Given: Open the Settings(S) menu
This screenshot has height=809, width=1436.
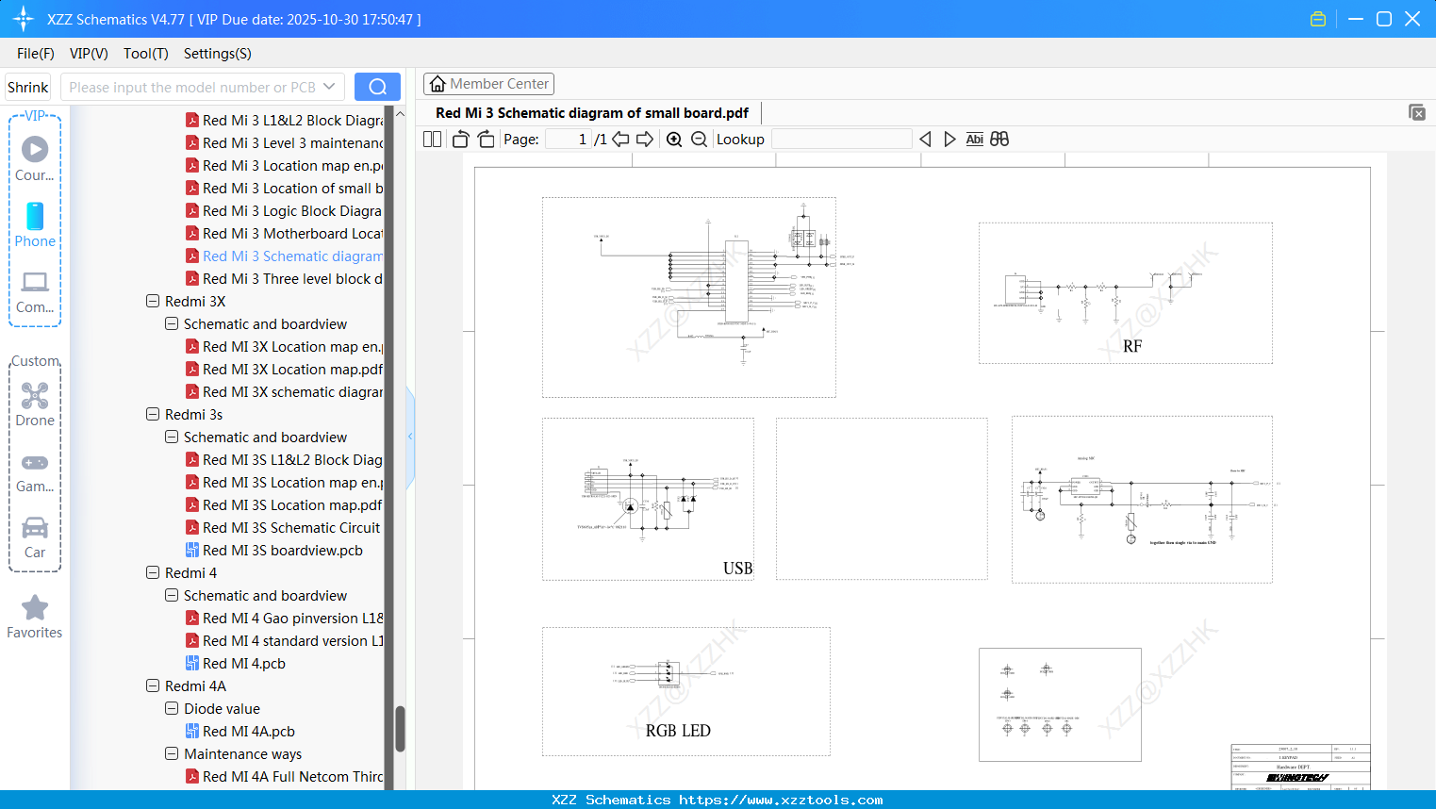Looking at the screenshot, I should 217,54.
